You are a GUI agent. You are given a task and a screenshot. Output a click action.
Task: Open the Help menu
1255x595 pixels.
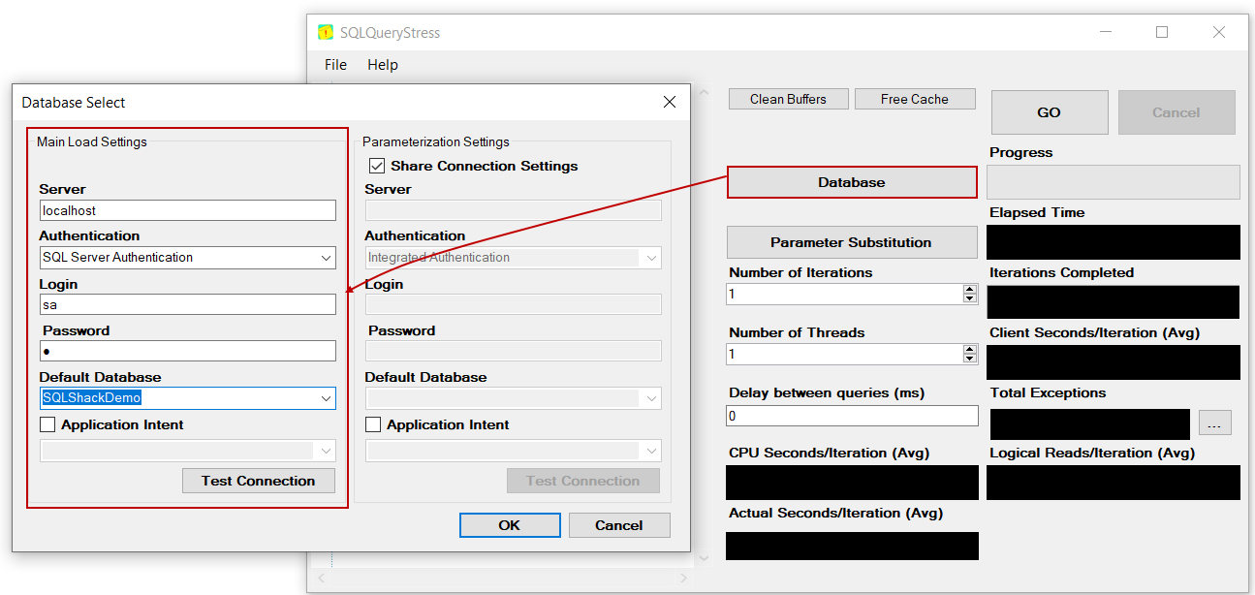click(x=383, y=65)
